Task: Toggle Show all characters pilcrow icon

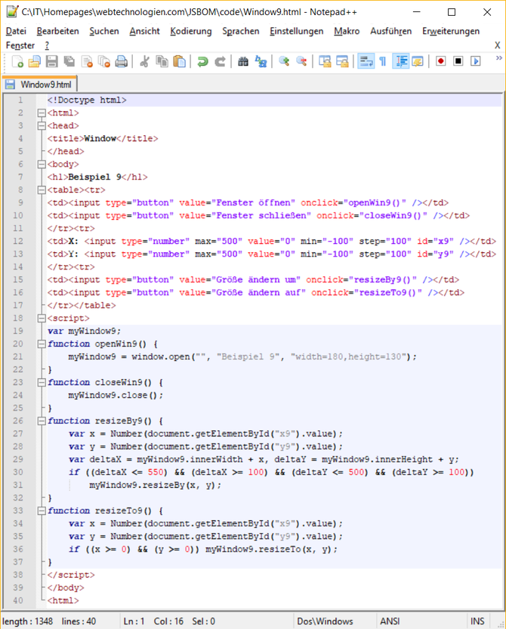Action: pos(383,61)
